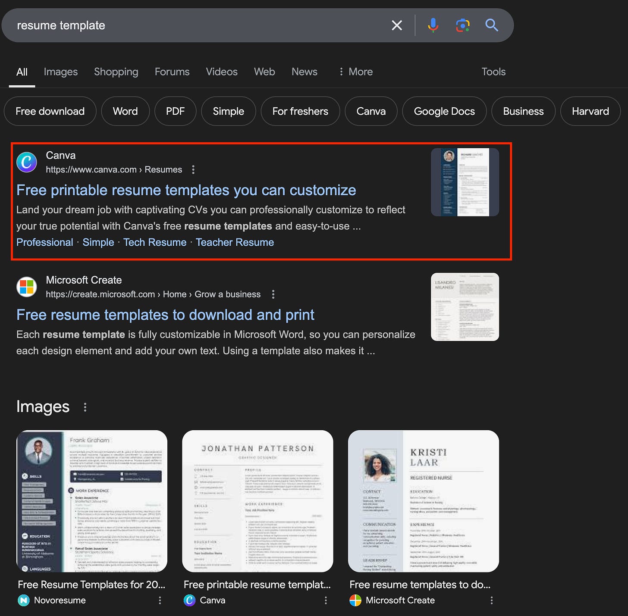This screenshot has height=616, width=628.
Task: Open the Microsoft Create result resume thumbnail
Action: pyautogui.click(x=465, y=307)
